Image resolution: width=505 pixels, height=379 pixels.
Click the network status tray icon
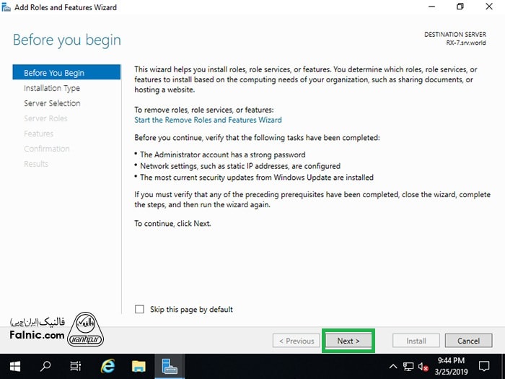point(408,366)
